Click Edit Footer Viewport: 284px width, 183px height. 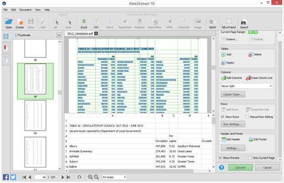pos(258,139)
